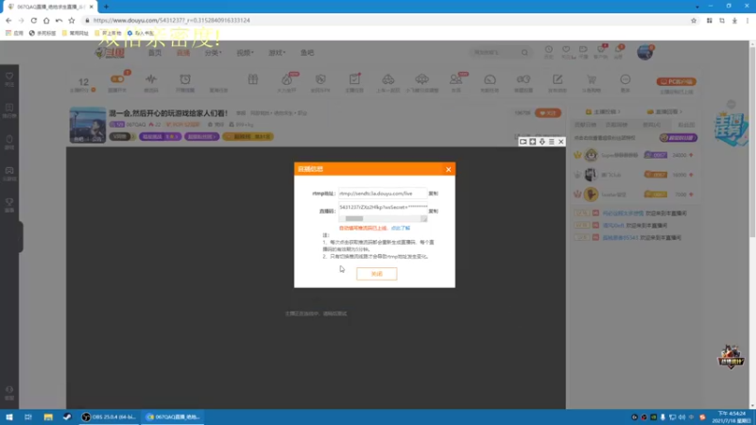Image resolution: width=756 pixels, height=425 pixels.
Task: Click the alarm clock icon in toolbar
Action: 185,79
